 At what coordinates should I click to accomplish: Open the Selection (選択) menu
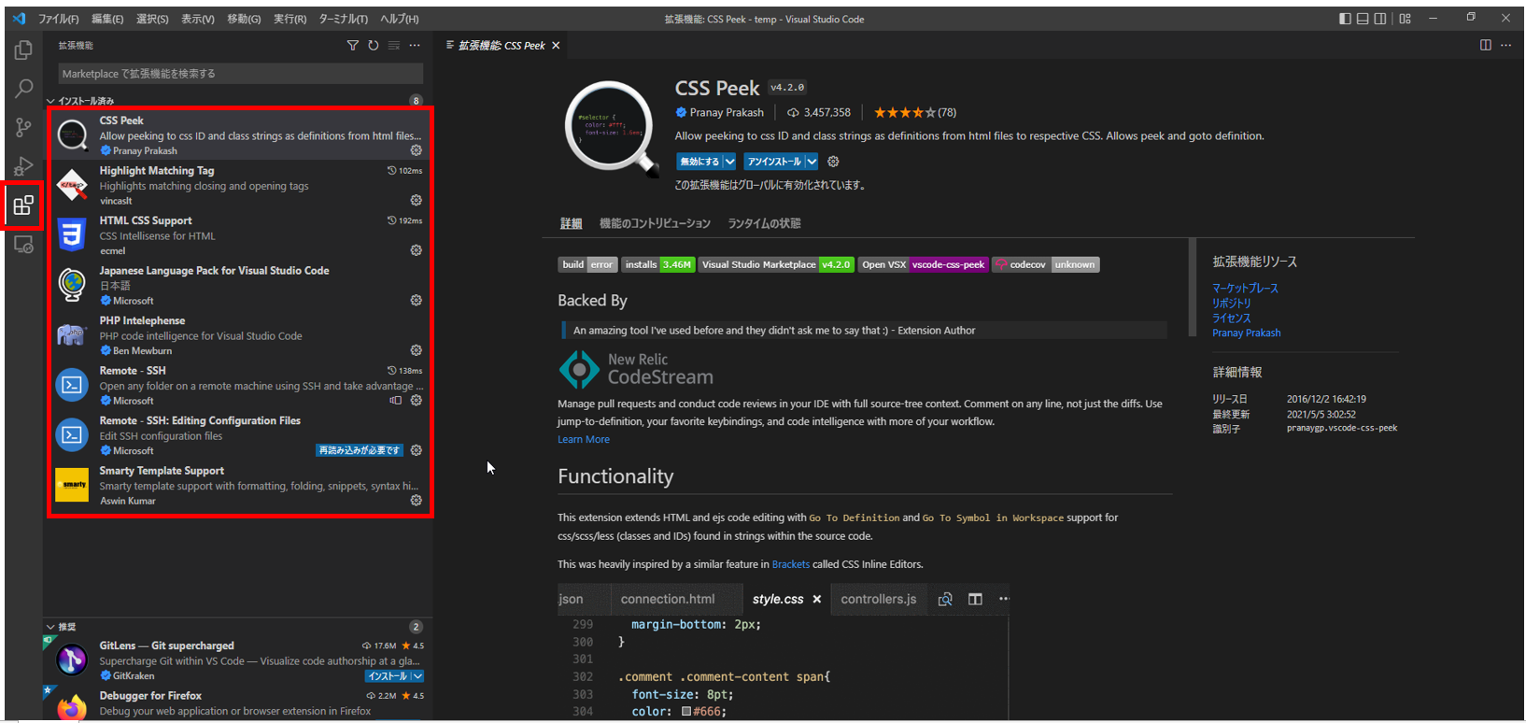(152, 19)
